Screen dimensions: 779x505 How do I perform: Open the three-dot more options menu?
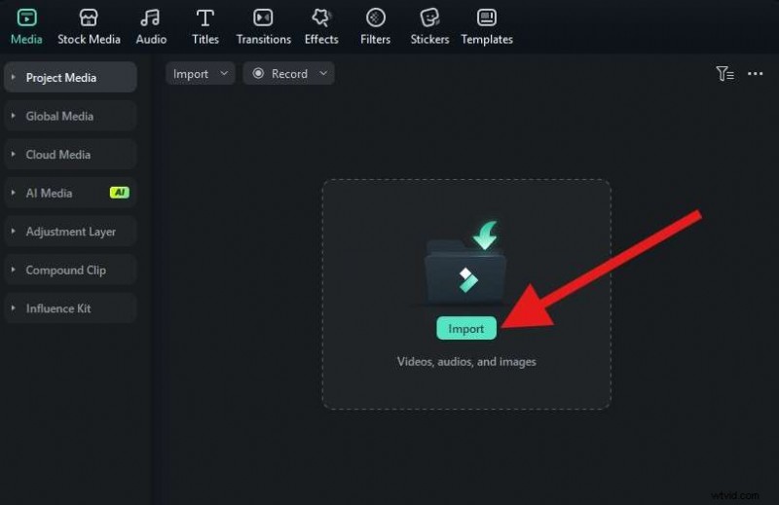click(755, 74)
